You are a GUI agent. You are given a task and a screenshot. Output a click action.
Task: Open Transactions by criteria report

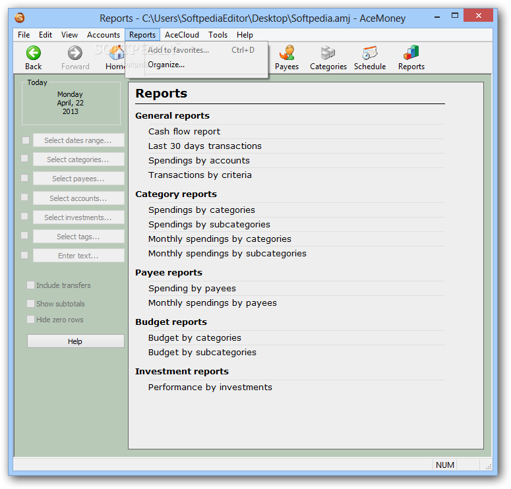(x=200, y=175)
